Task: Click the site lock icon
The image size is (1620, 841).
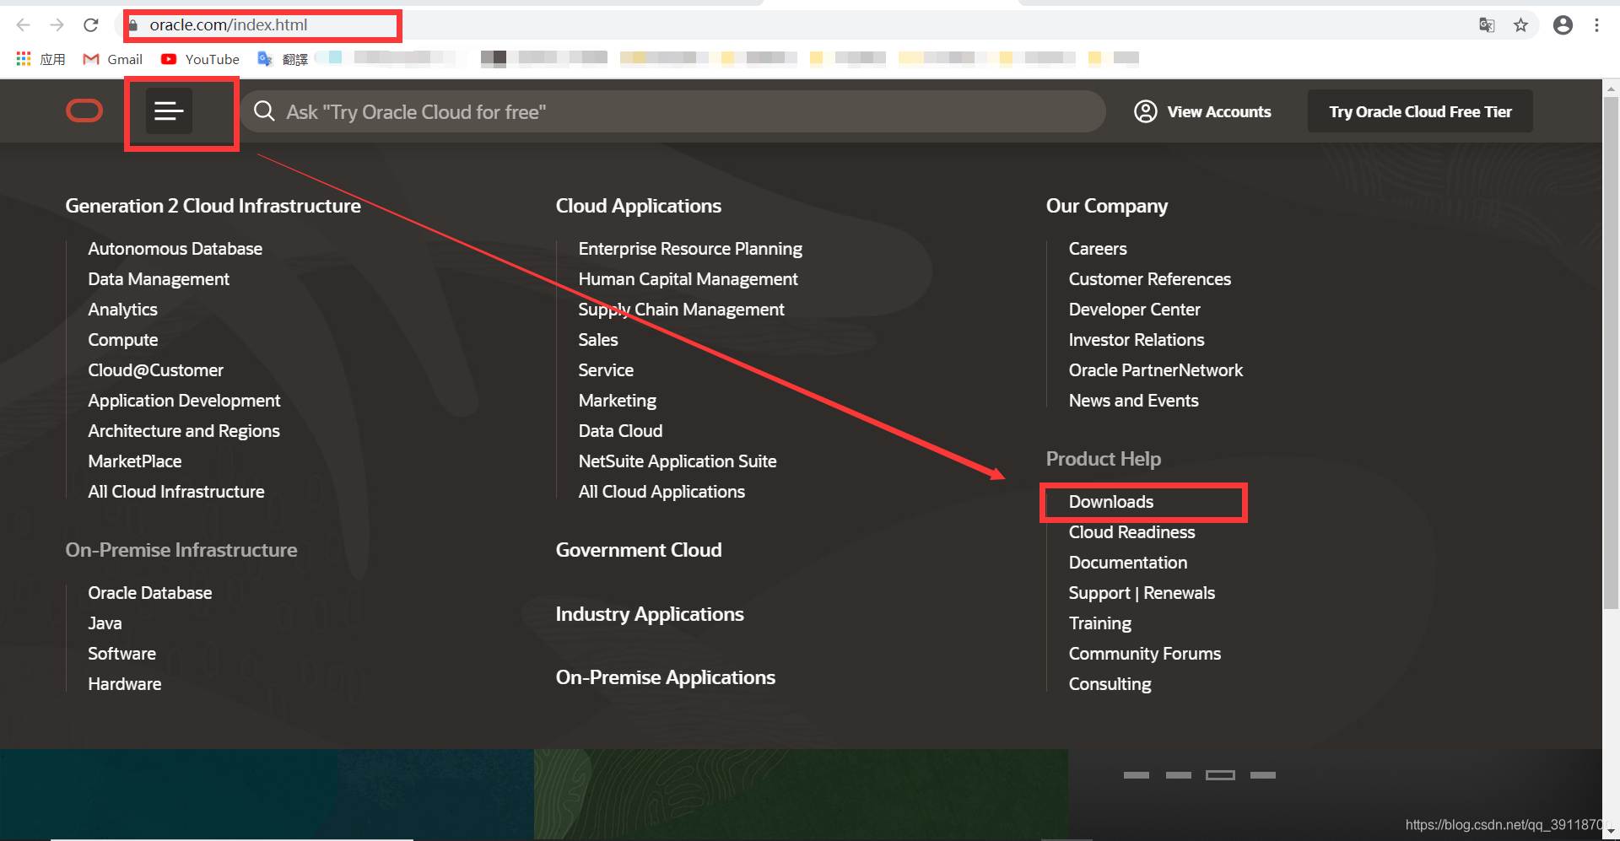Action: (x=132, y=25)
